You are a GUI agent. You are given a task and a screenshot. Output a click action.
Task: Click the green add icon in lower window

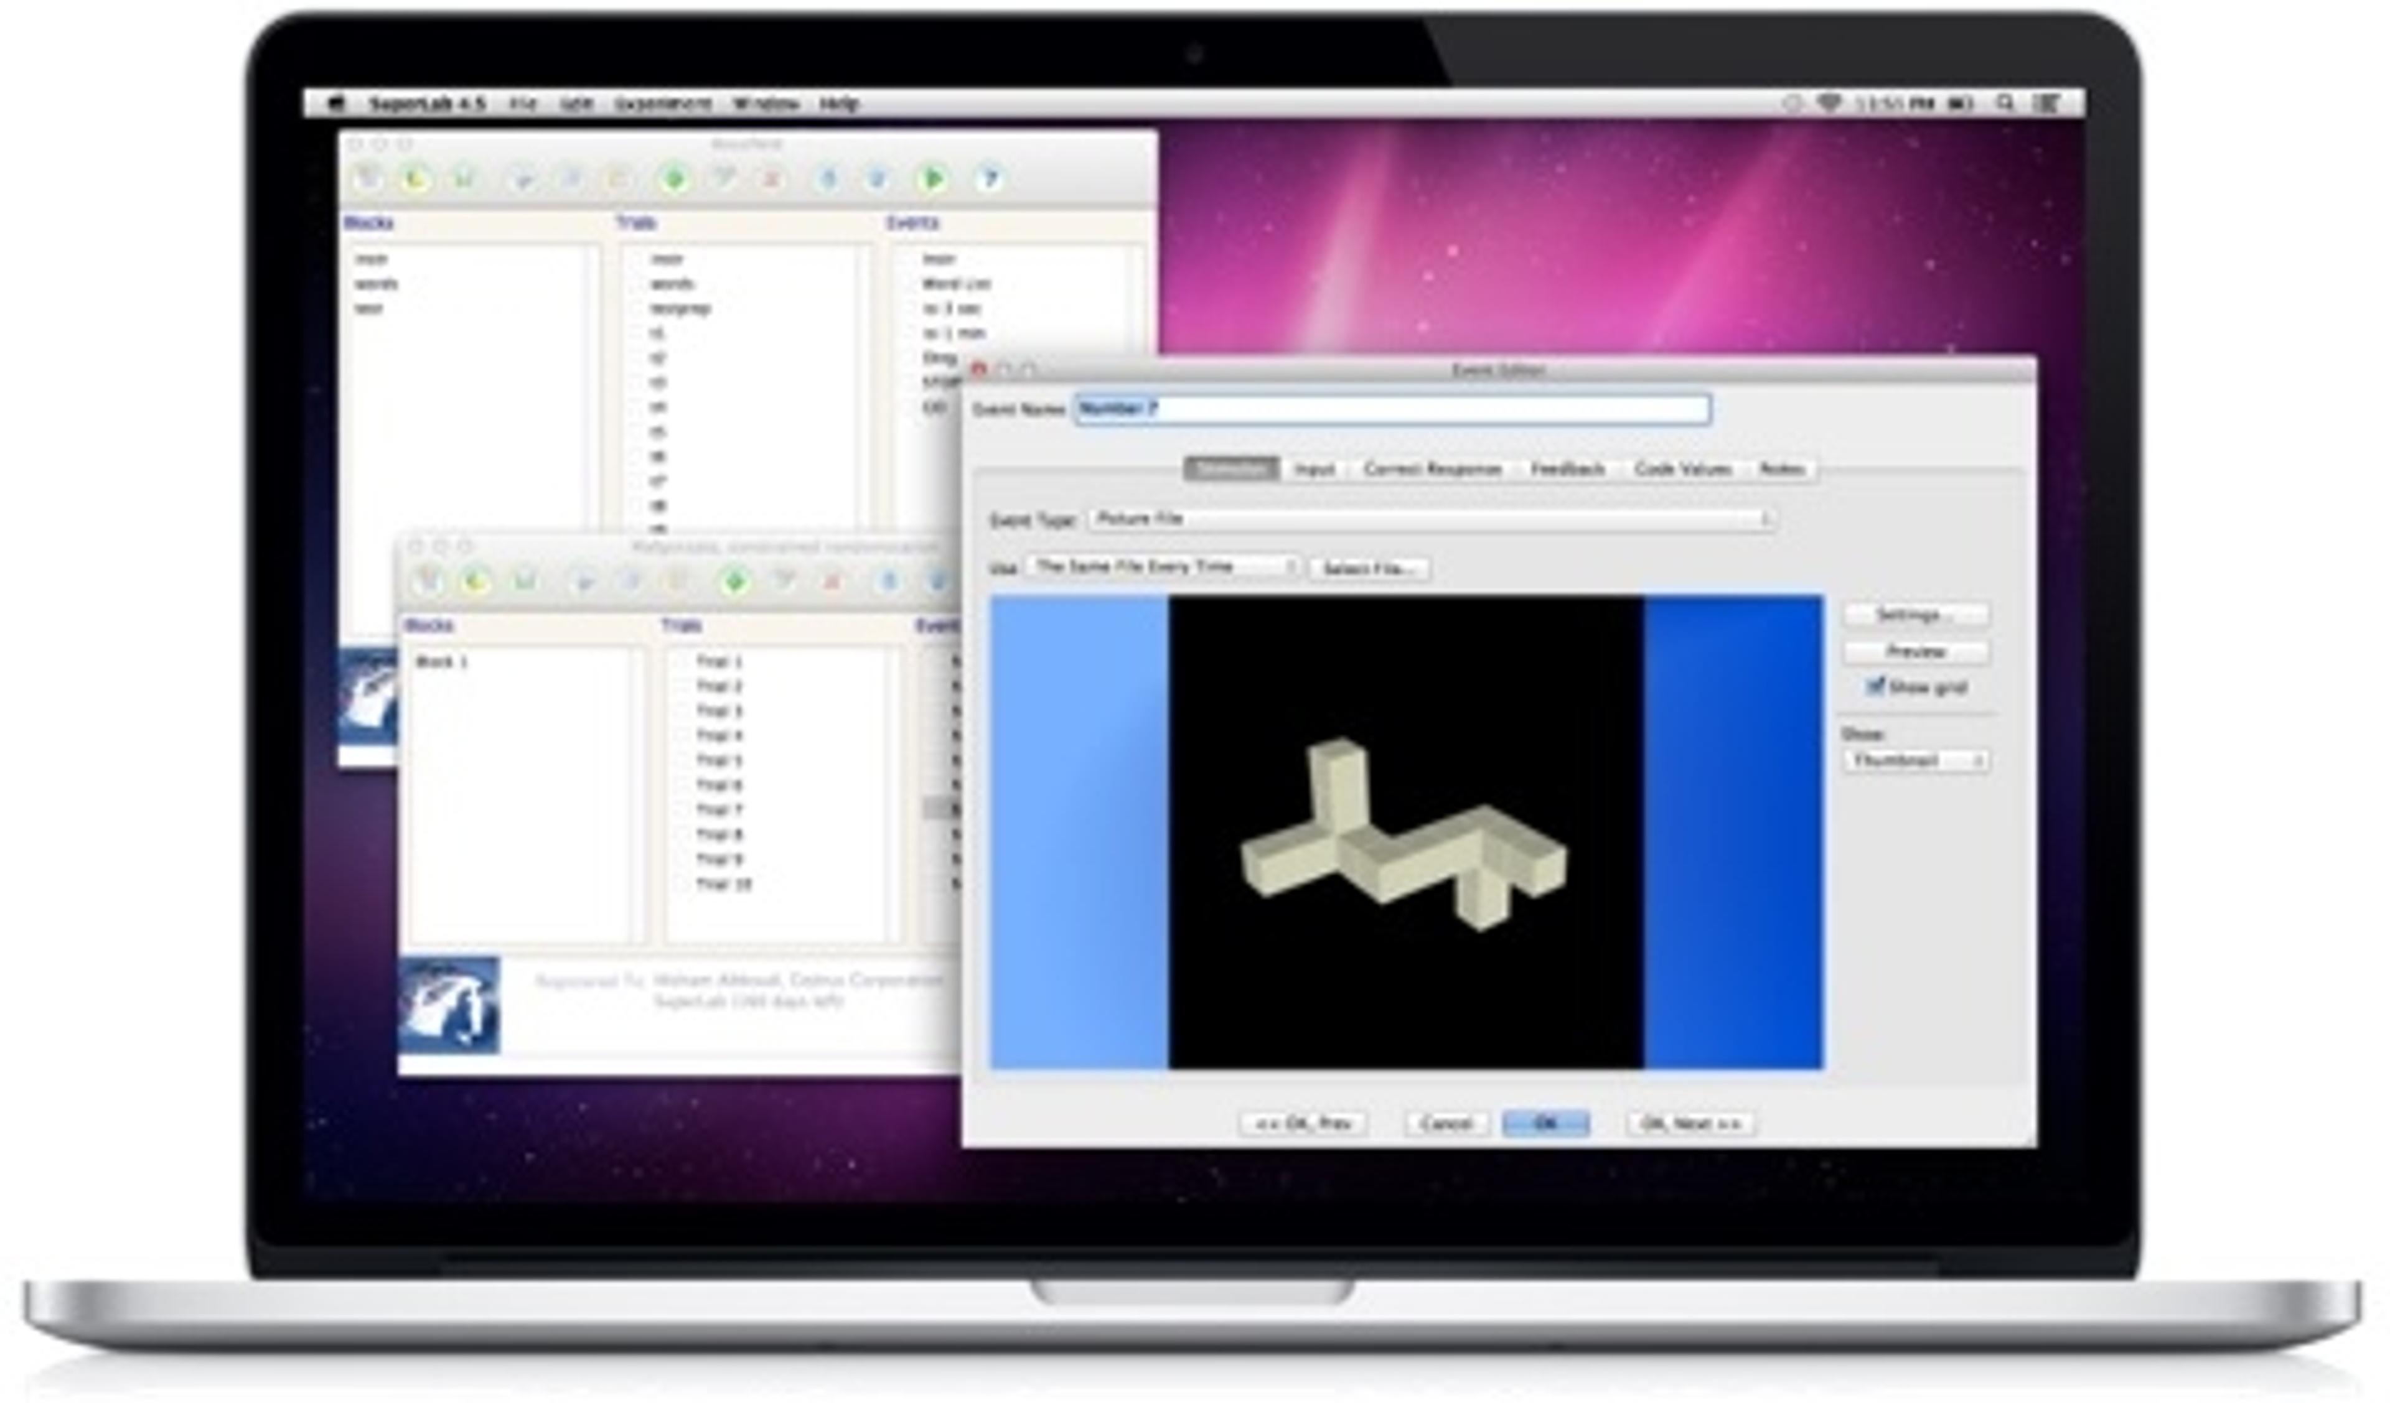coord(733,581)
